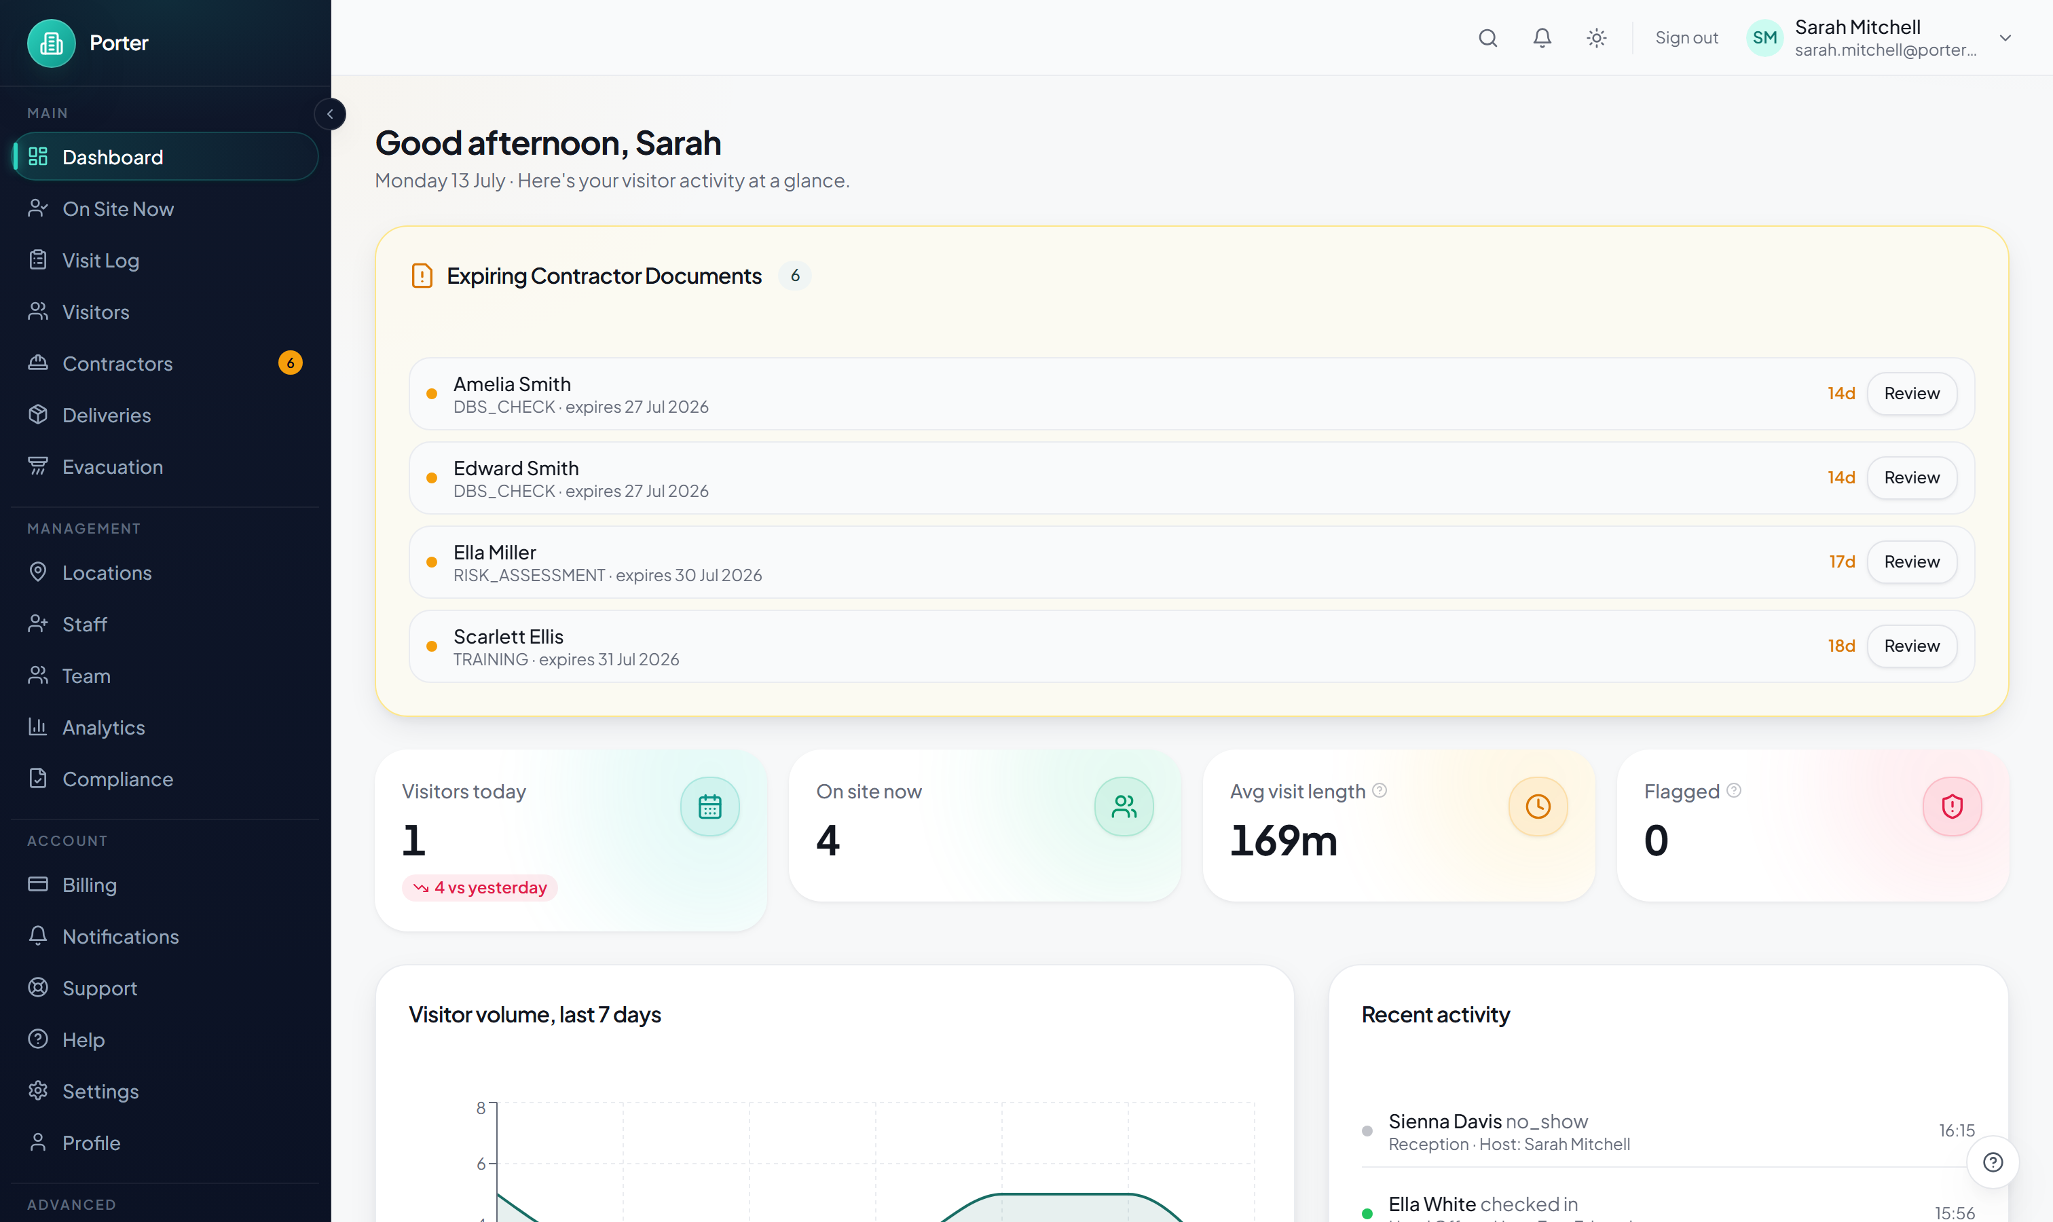
Task: Open Contractors in the sidebar
Action: [x=166, y=363]
